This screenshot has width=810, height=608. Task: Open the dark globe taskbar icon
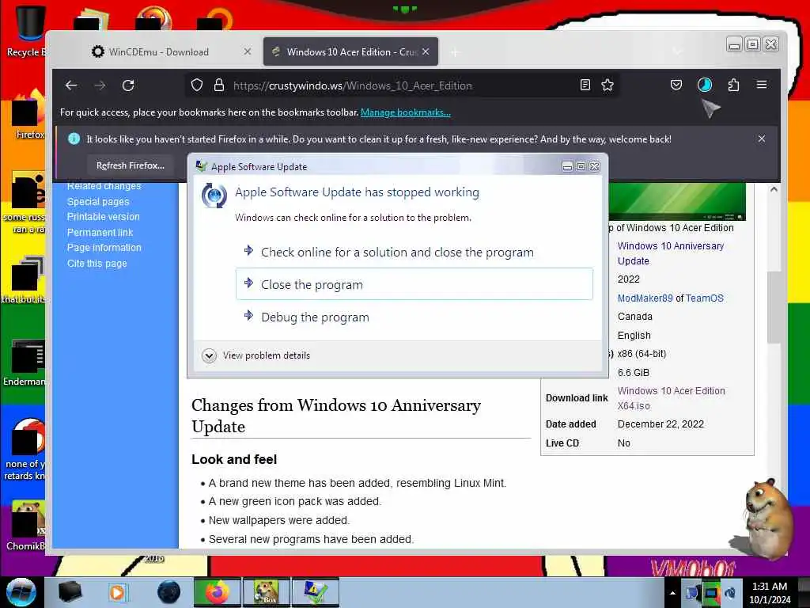pyautogui.click(x=169, y=592)
